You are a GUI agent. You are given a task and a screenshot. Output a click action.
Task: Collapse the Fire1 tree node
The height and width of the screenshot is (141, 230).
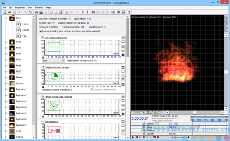tap(6, 18)
